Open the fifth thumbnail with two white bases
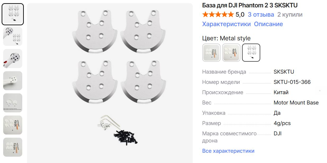 13,103
